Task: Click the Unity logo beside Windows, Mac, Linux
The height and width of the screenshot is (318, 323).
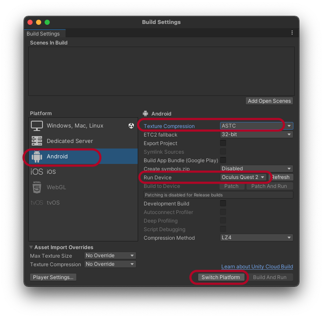Action: (131, 125)
